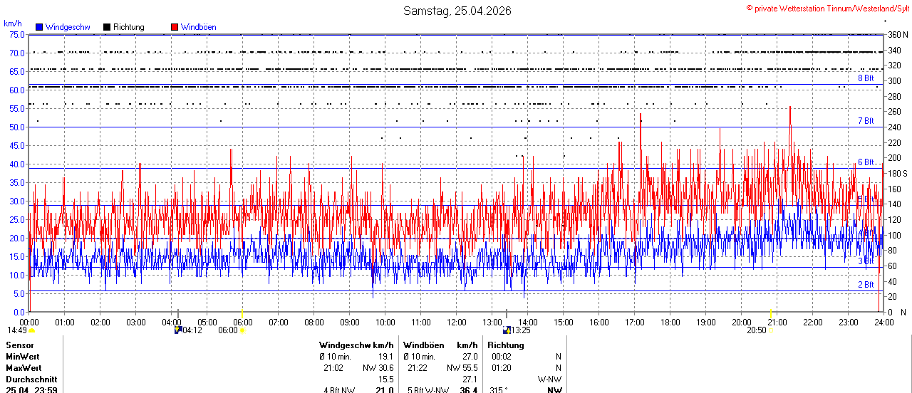Click the 315 ° current direction value
912x393 pixels.
[498, 389]
